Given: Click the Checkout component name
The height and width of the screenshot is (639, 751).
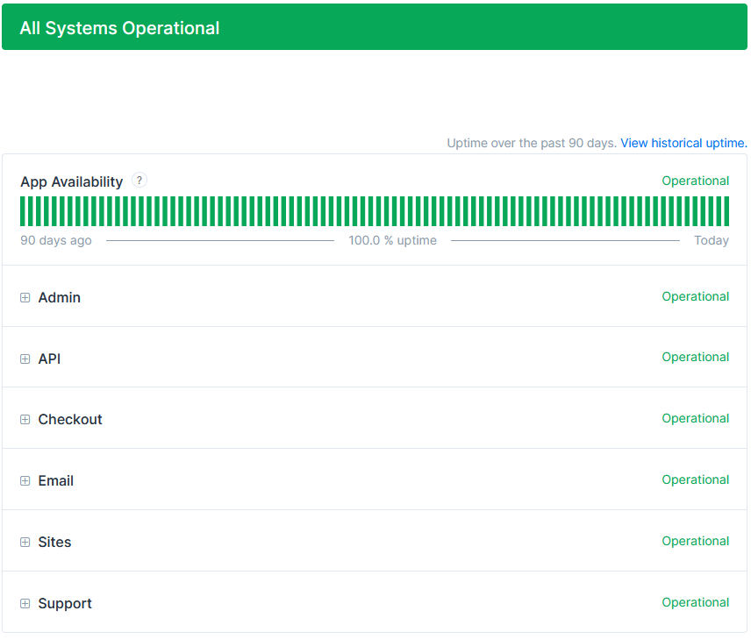Looking at the screenshot, I should tap(70, 419).
